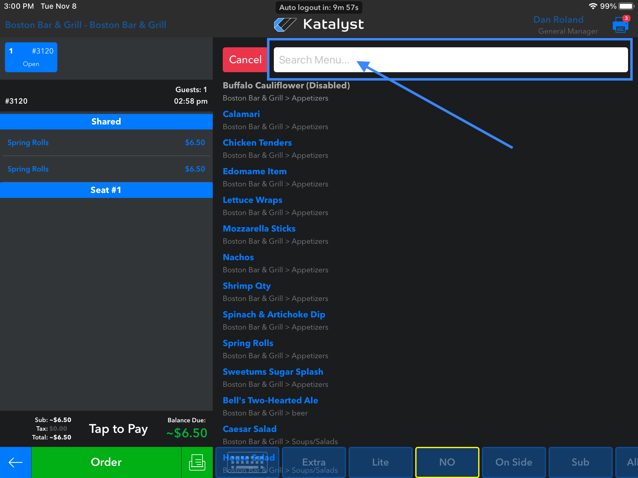Tap the Tap to Pay button
This screenshot has height=478, width=638.
point(118,429)
